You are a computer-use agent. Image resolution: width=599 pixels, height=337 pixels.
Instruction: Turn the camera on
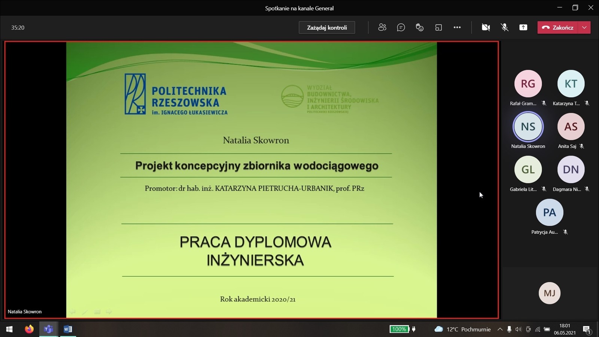coord(486,27)
